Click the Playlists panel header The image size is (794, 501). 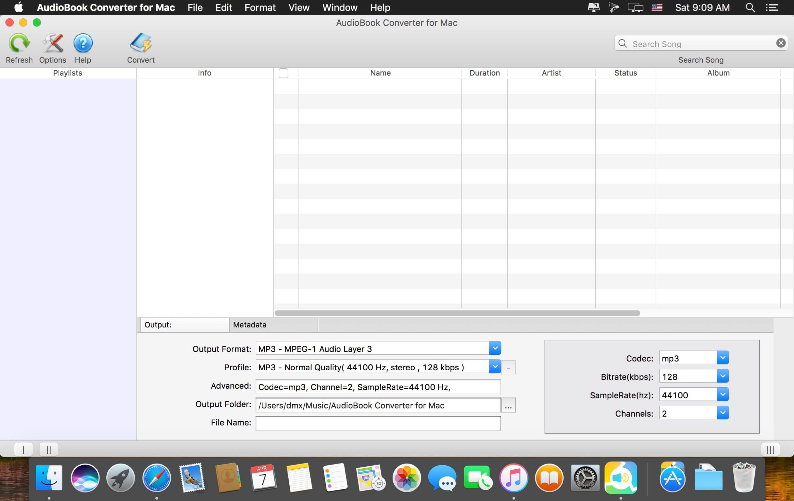coord(68,73)
